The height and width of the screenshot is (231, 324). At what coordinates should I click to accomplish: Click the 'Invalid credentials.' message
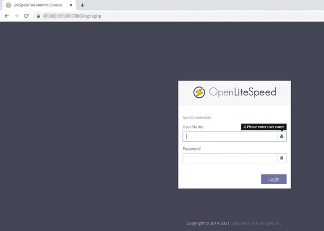(x=197, y=117)
